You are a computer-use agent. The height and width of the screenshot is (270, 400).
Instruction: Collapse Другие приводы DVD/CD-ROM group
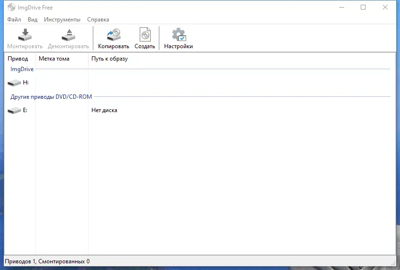click(51, 97)
